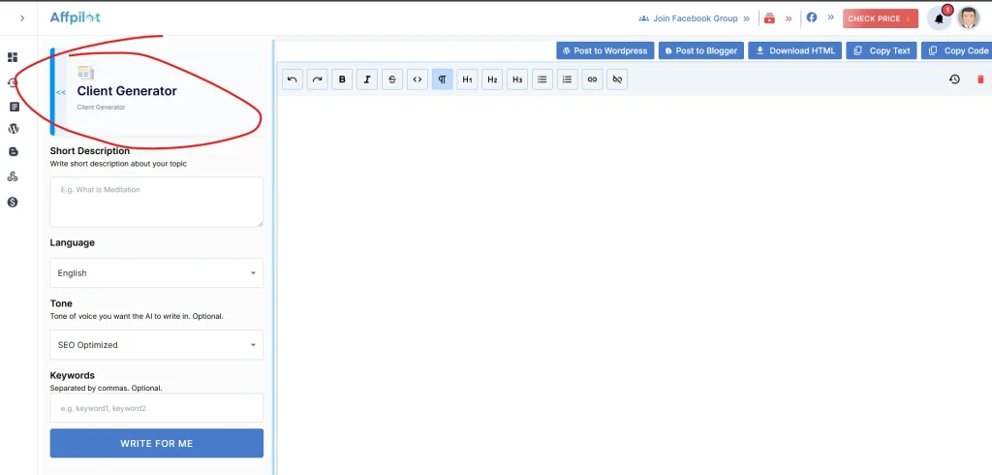Click the Affpilot logo
992x475 pixels.
click(76, 17)
